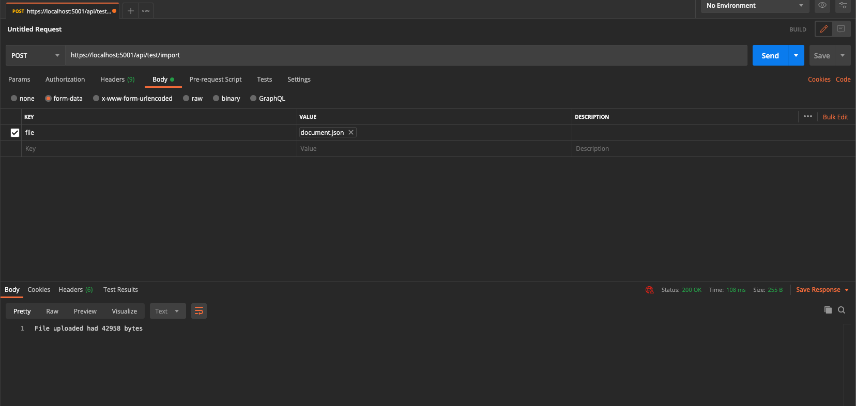Select the POST localhost request tab
The image size is (856, 406).
point(62,11)
